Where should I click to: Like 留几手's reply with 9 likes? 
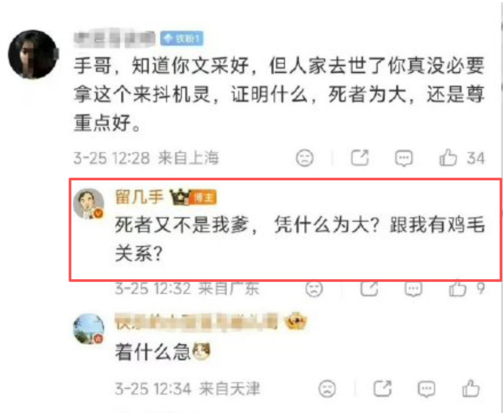(457, 289)
